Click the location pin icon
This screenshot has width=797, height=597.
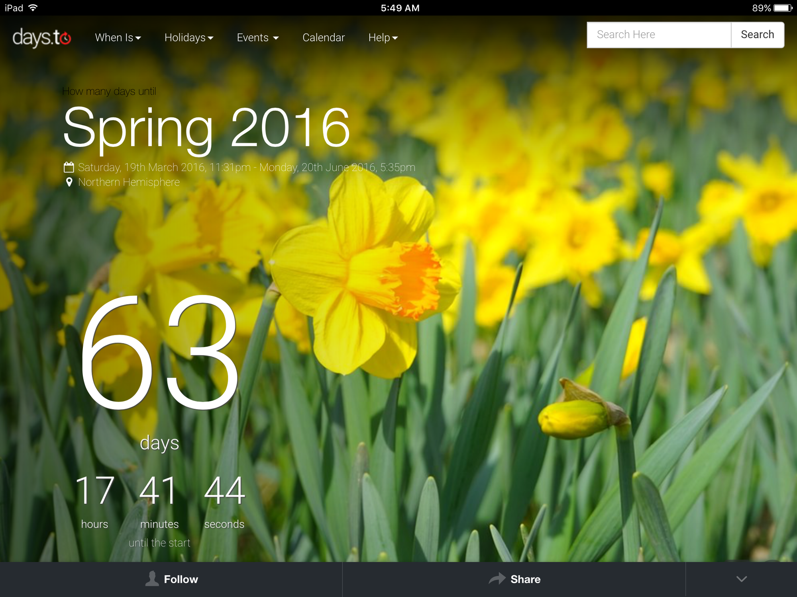[x=69, y=182]
